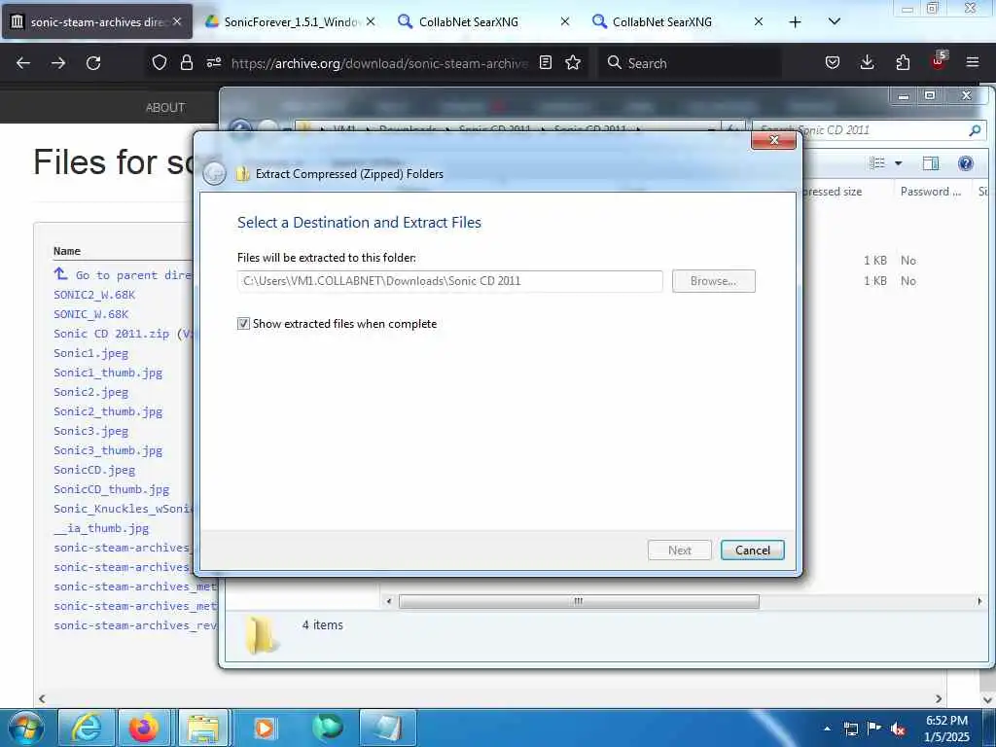
Task: Switch to Firefox in taskbar
Action: (144, 728)
